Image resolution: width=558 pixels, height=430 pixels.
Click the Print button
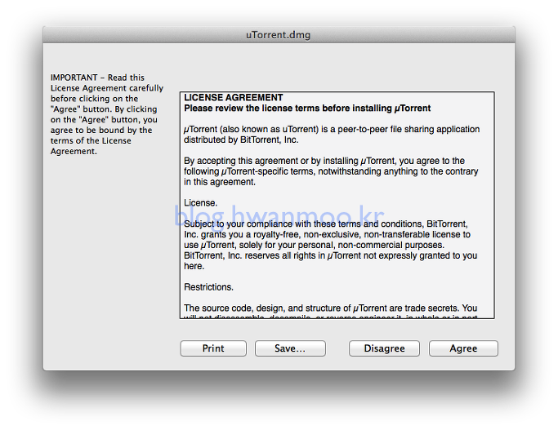click(x=213, y=348)
